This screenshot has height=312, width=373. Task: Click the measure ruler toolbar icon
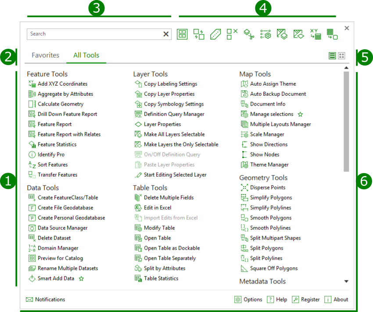(215, 34)
